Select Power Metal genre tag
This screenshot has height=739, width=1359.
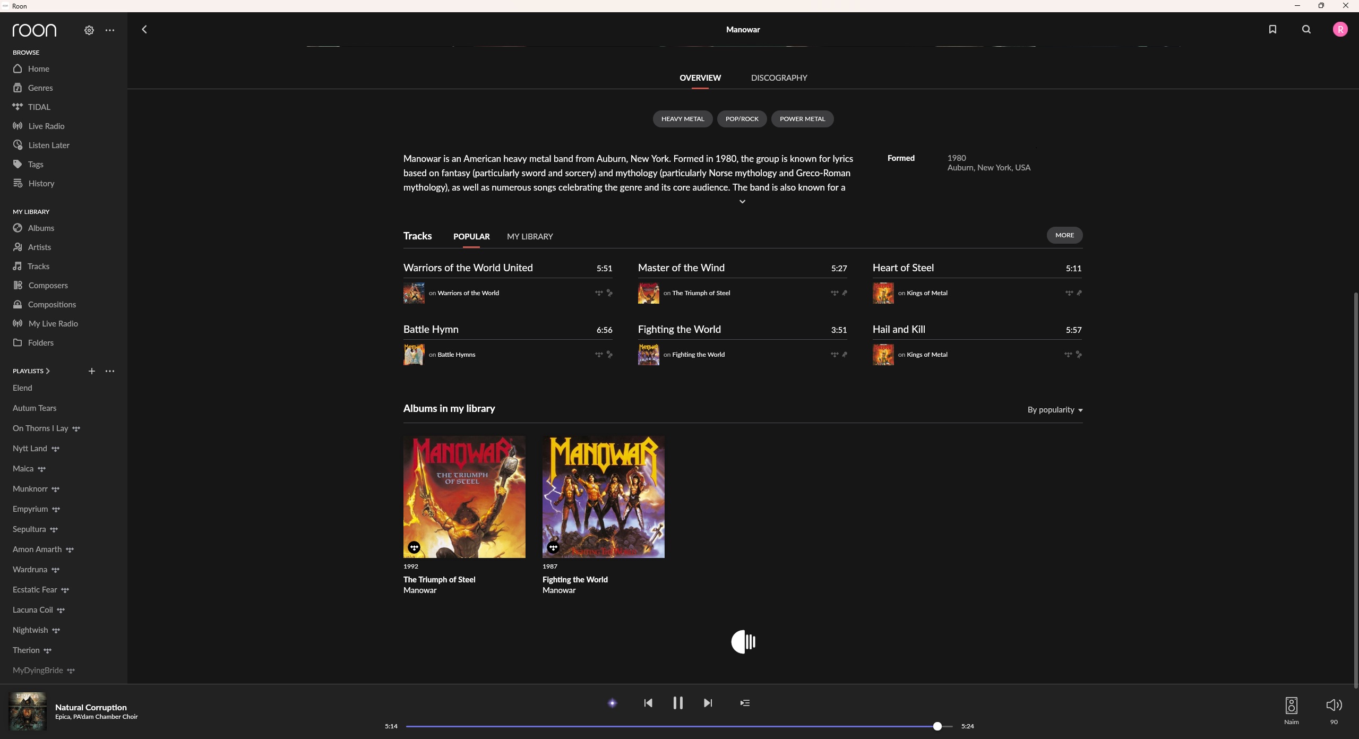point(802,119)
